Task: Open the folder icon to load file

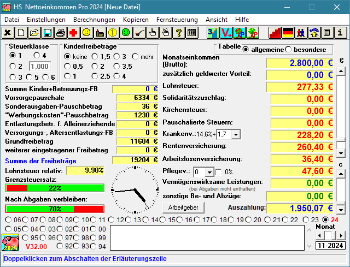Action: (34, 33)
